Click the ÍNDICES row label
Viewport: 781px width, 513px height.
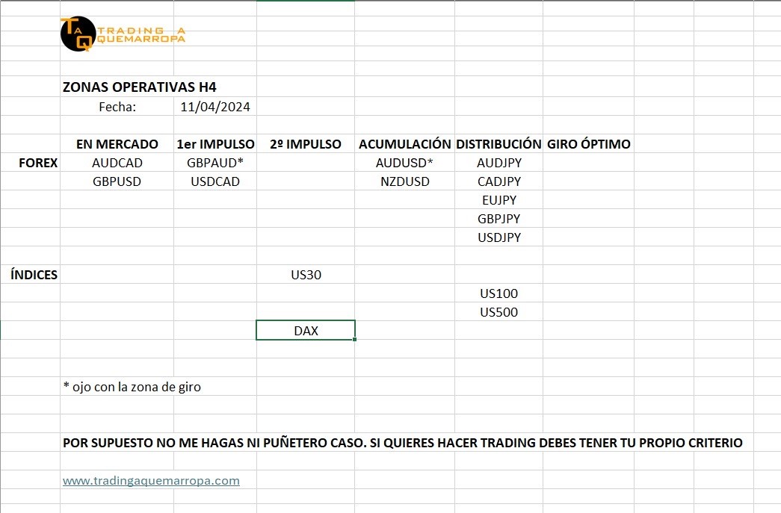[34, 275]
